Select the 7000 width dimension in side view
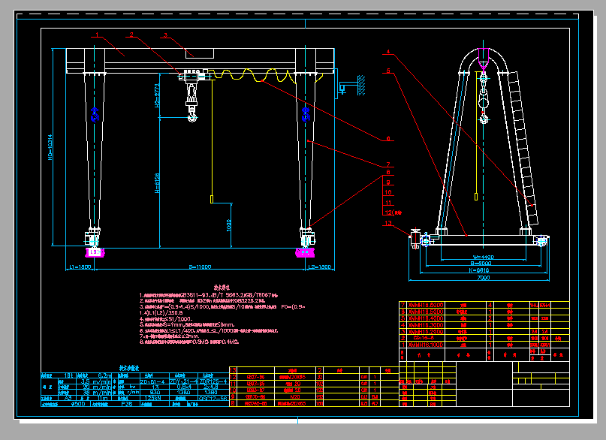 (482, 278)
